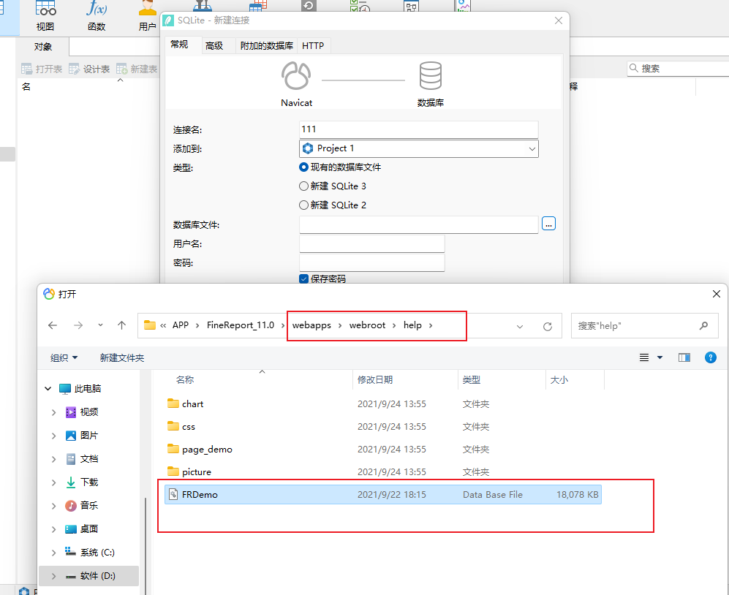This screenshot has height=595, width=729.
Task: Select the FRDemo database file
Action: [383, 495]
